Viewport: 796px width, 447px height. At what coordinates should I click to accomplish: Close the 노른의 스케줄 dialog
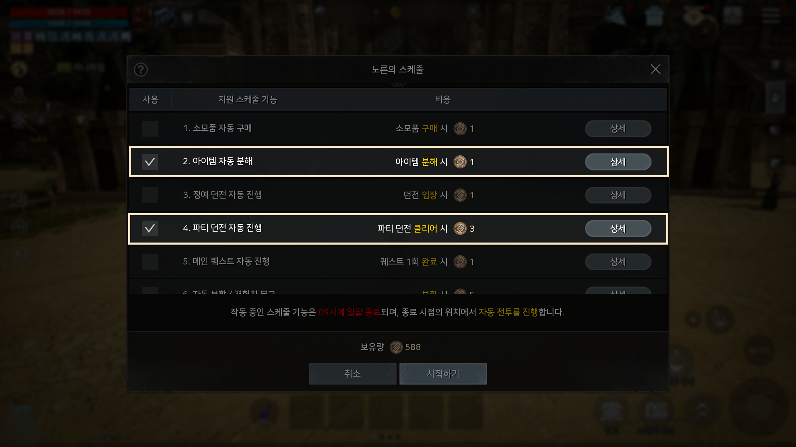tap(655, 69)
